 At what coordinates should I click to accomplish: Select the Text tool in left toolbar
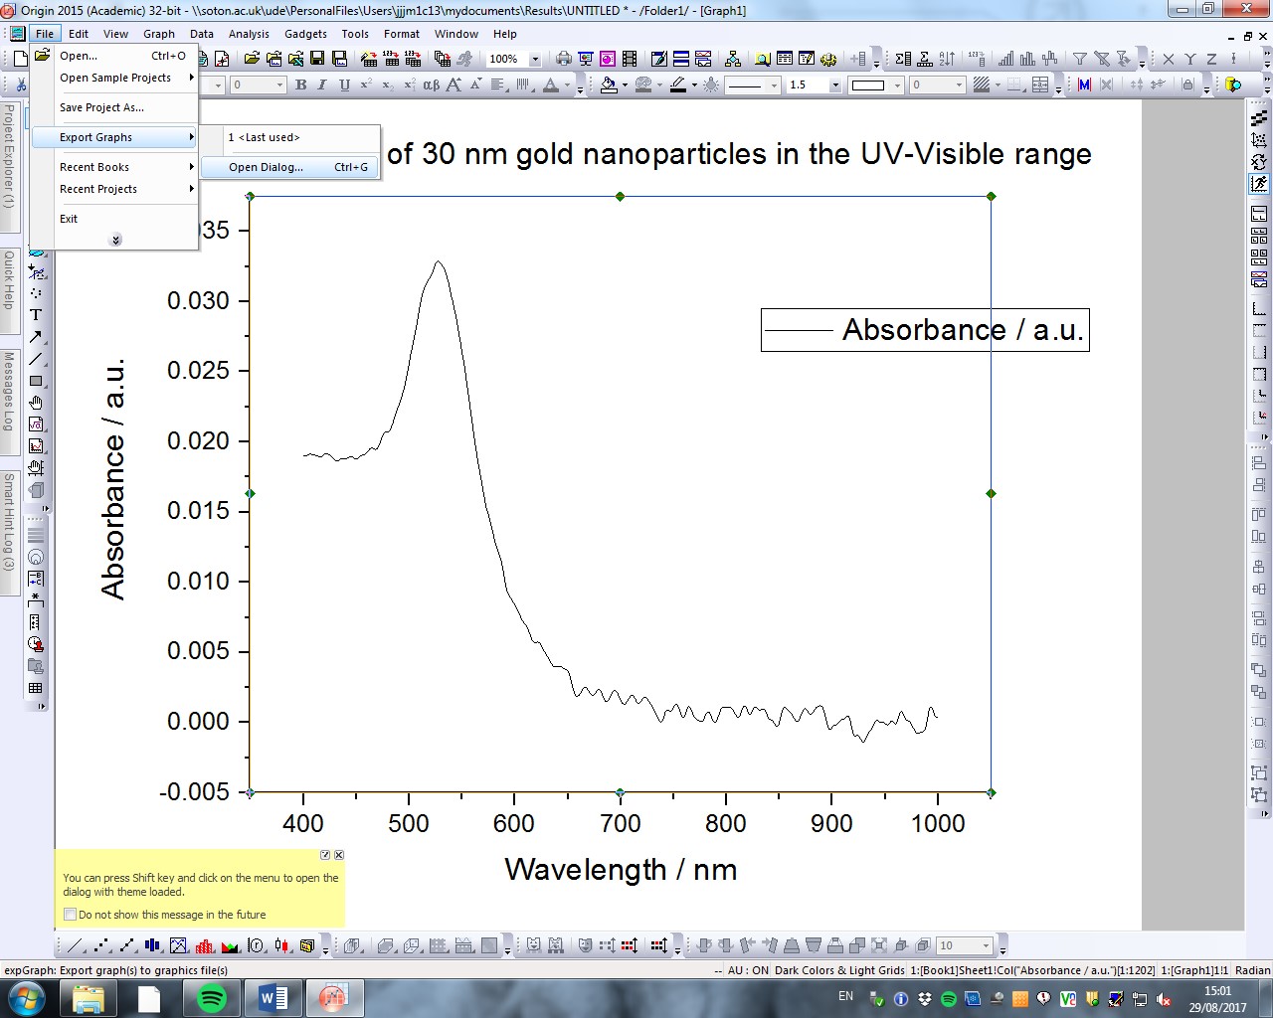click(36, 315)
